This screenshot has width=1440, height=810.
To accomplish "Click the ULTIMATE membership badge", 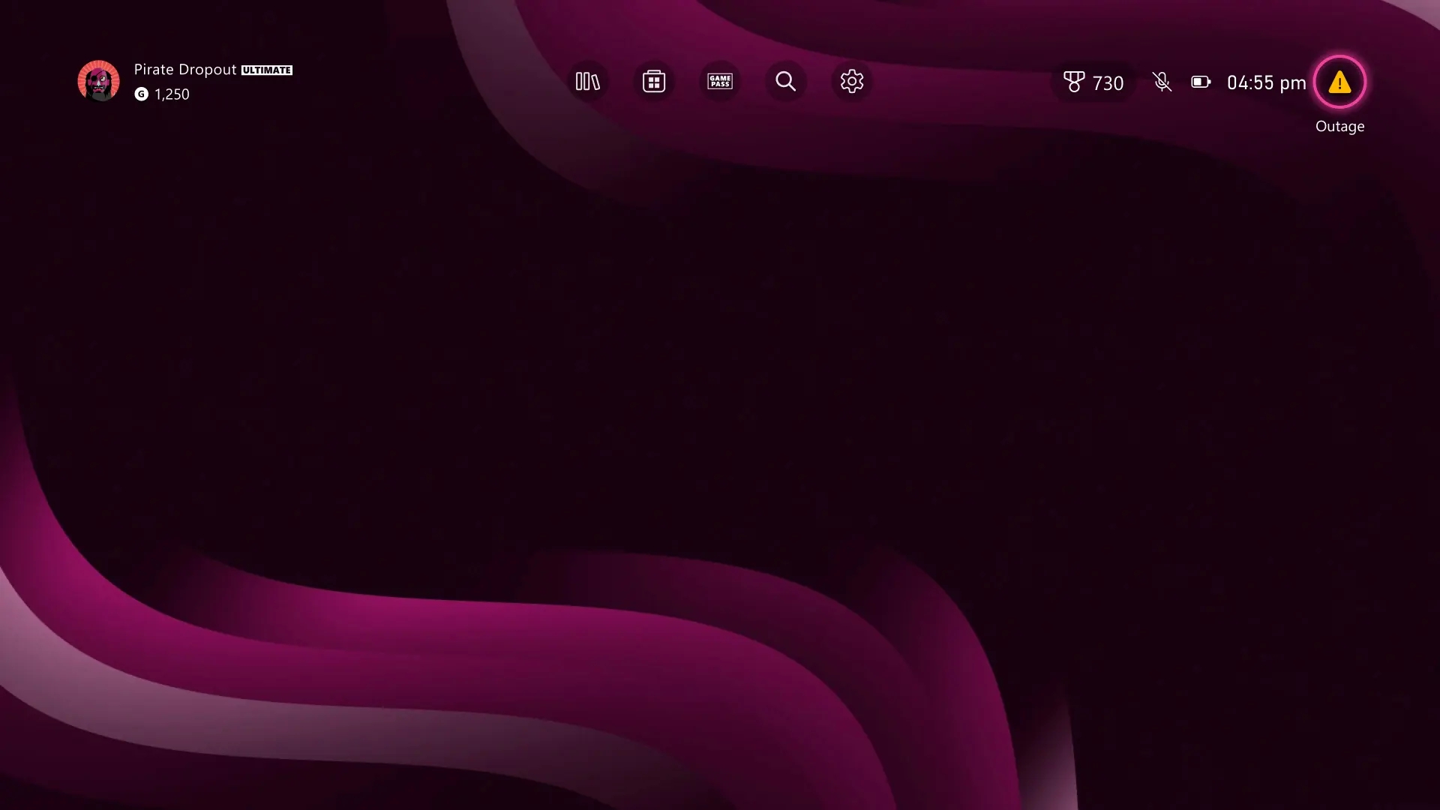I will tap(267, 70).
